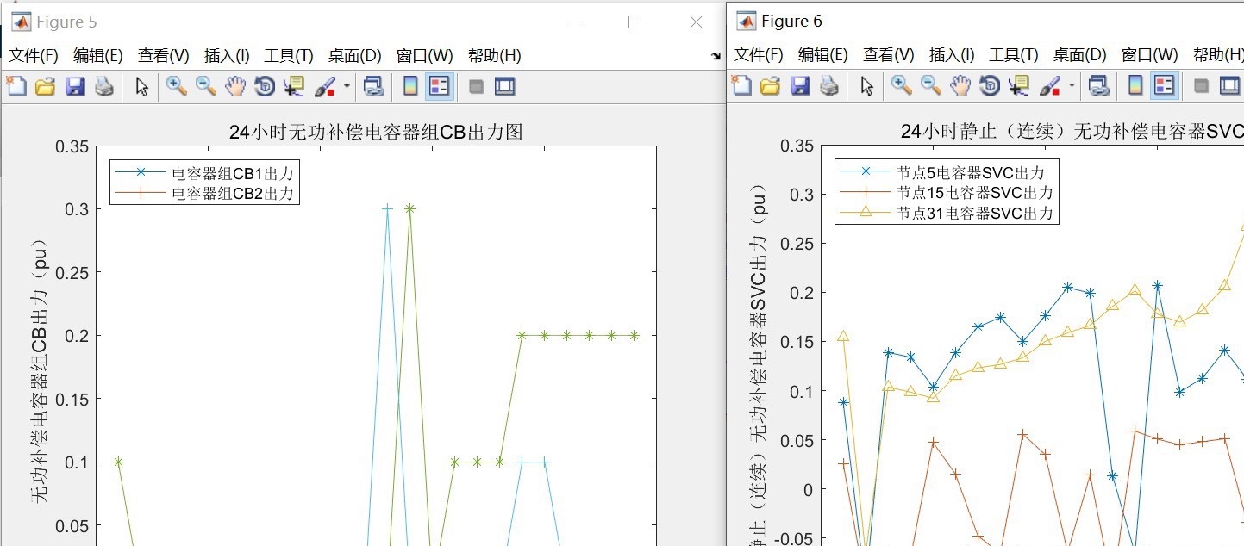Image resolution: width=1244 pixels, height=546 pixels.
Task: Select Rotate 3D tool in Figure 6
Action: 990,86
